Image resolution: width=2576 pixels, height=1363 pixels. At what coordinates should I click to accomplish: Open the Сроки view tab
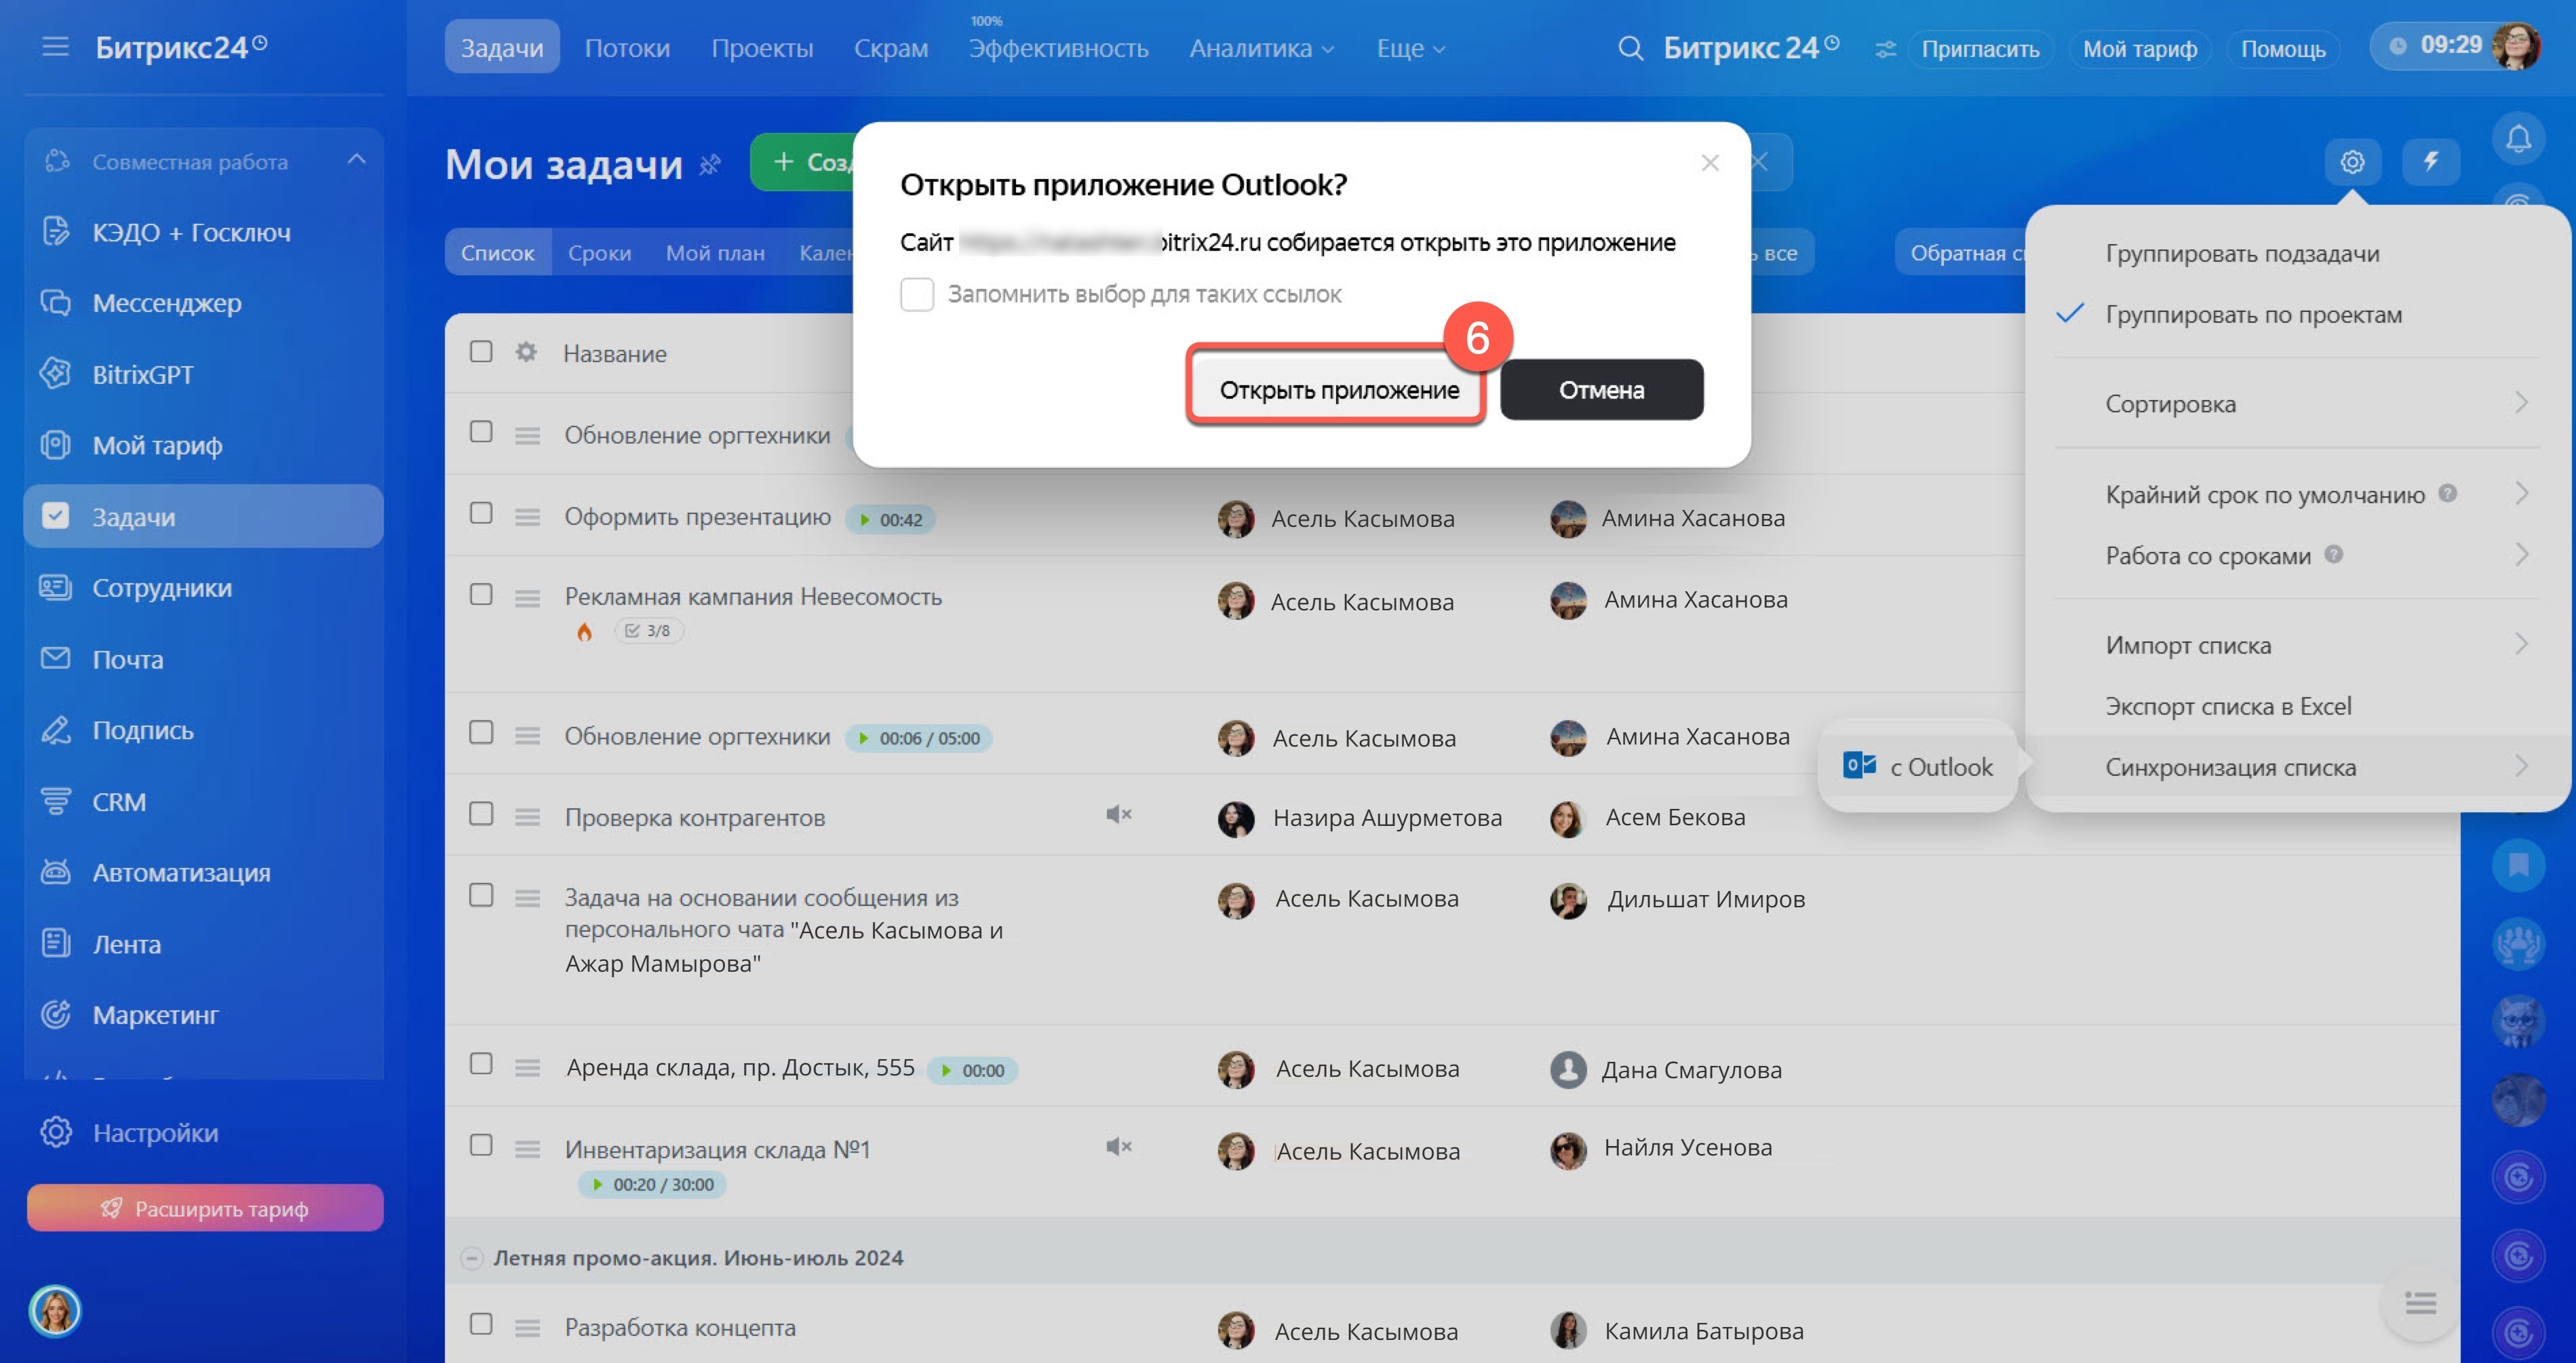coord(599,253)
